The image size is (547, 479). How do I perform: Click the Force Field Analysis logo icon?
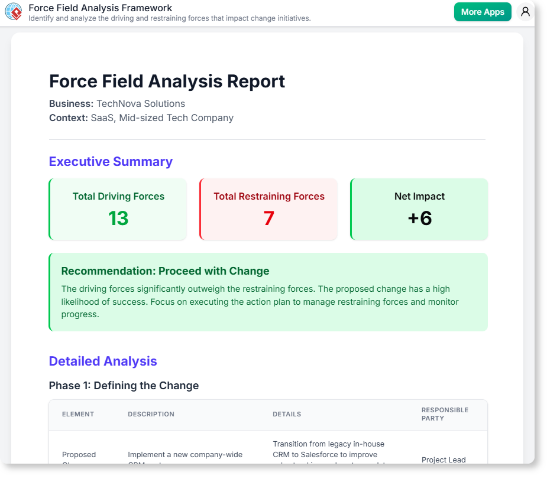14,12
